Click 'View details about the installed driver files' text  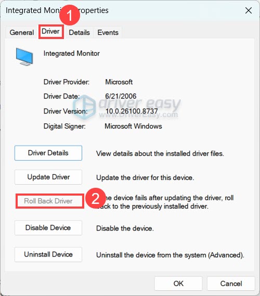coord(160,153)
